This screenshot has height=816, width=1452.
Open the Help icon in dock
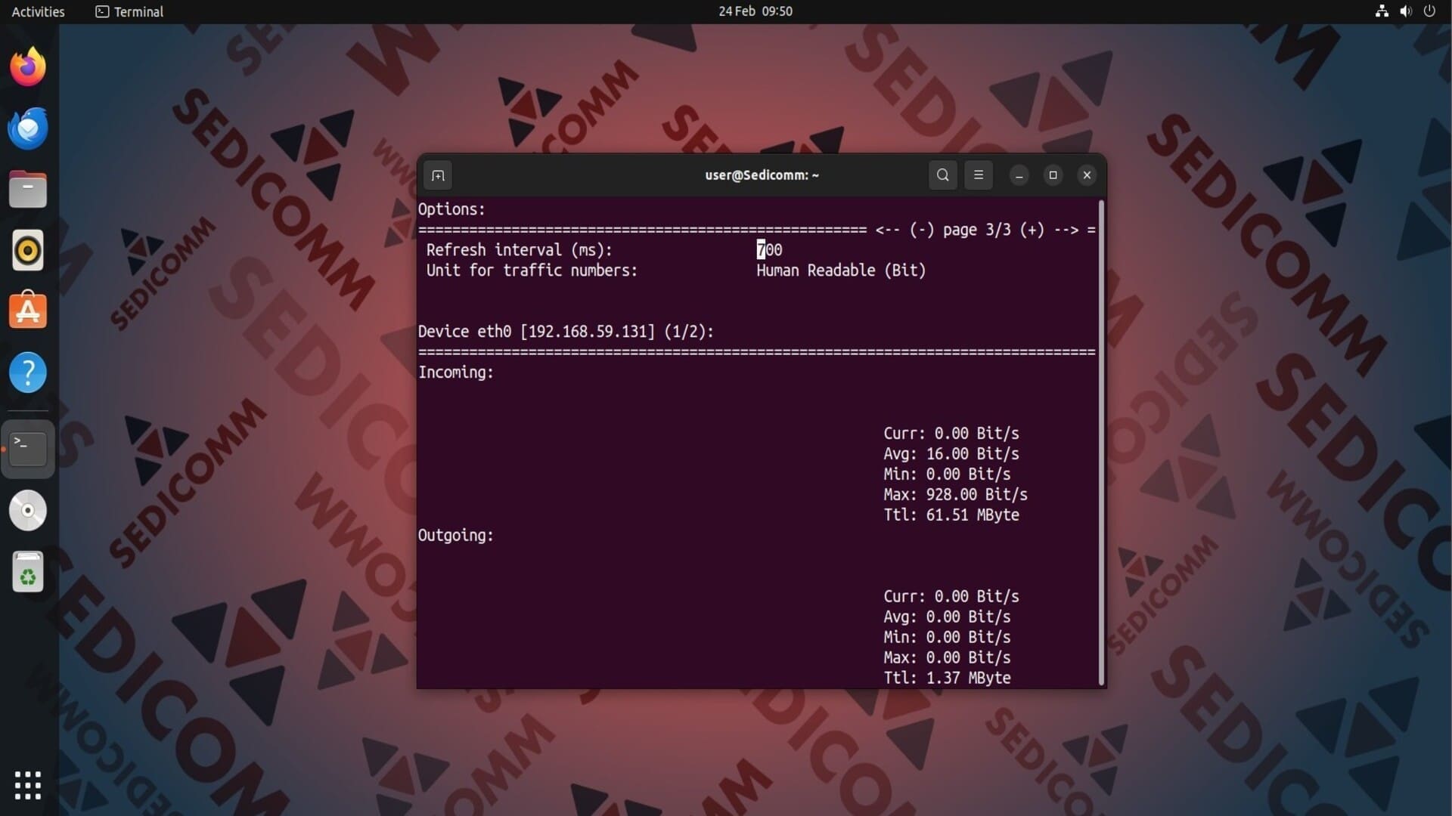[28, 372]
